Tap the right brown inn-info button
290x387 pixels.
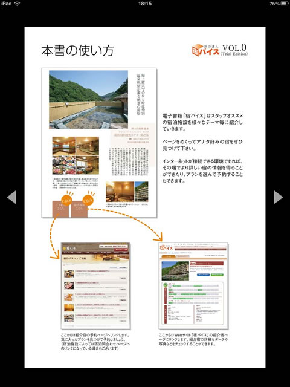coord(79,210)
